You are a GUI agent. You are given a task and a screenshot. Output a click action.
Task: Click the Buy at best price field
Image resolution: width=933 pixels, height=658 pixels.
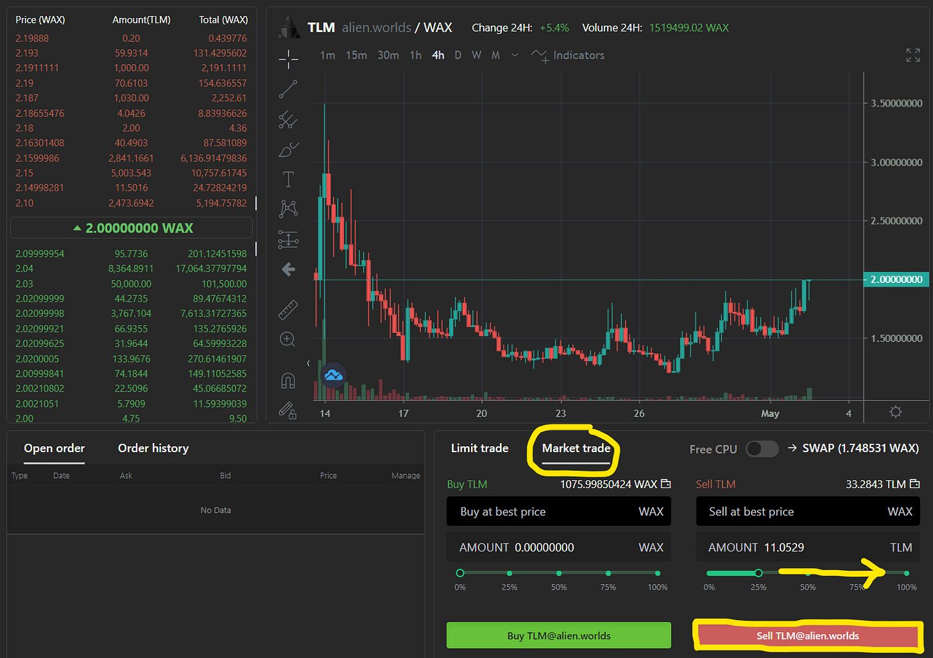pos(558,511)
